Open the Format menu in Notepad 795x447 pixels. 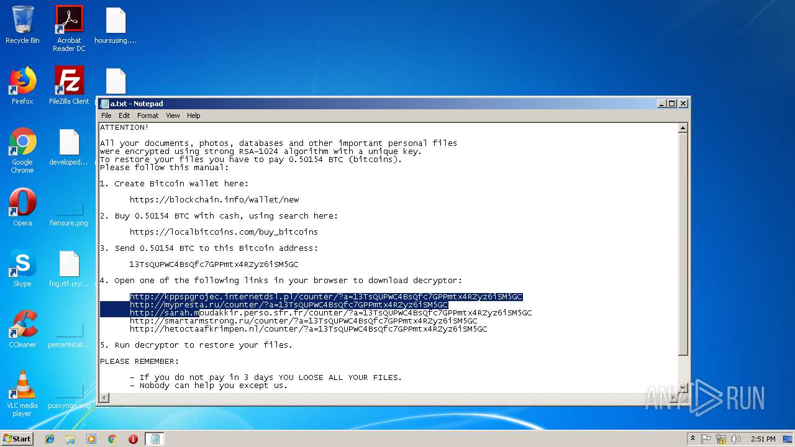[148, 115]
